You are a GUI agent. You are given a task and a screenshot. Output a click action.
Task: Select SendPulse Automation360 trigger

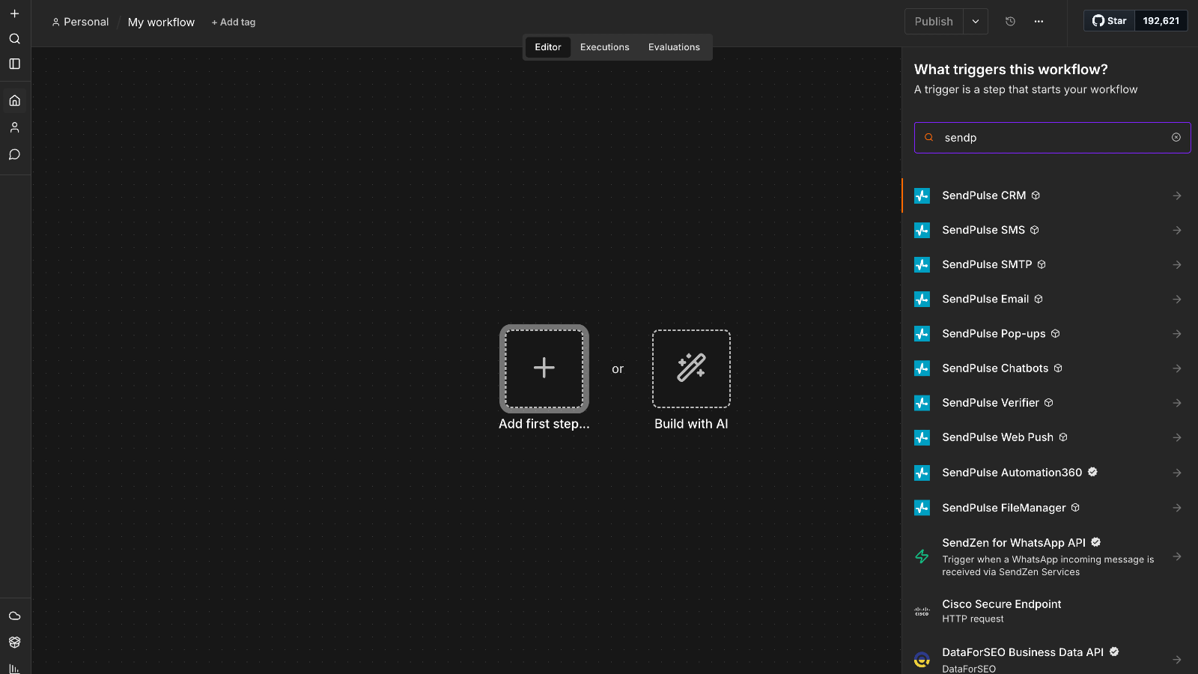[x=1048, y=473]
